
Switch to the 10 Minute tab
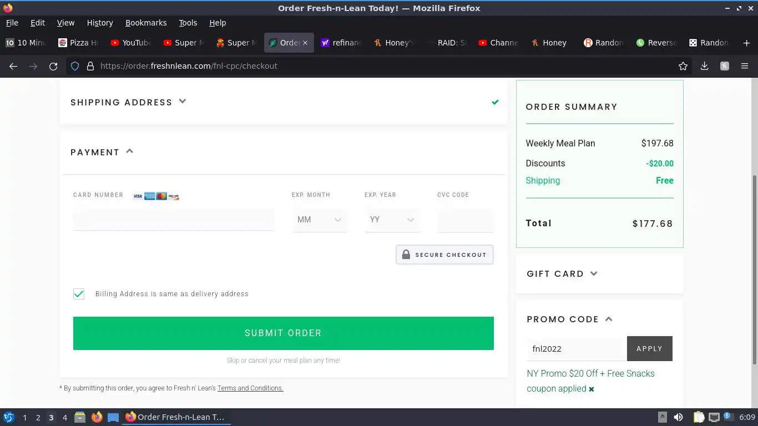[x=26, y=43]
